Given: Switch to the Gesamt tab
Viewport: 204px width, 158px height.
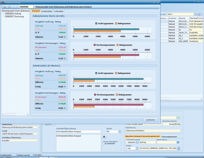Looking at the screenshot, I should pos(36,11).
